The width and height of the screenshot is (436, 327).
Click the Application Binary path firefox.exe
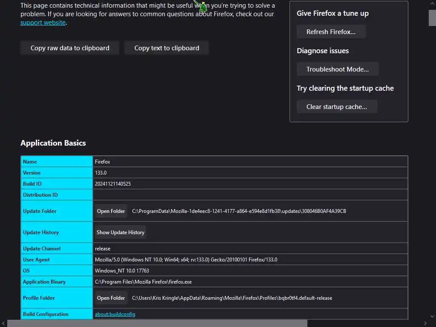point(143,282)
